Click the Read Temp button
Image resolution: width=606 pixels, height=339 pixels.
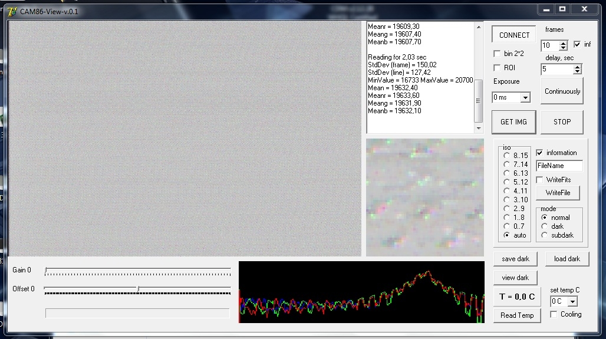coord(517,315)
